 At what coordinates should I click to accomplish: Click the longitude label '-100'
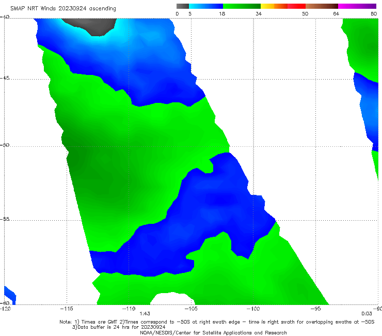(253, 309)
